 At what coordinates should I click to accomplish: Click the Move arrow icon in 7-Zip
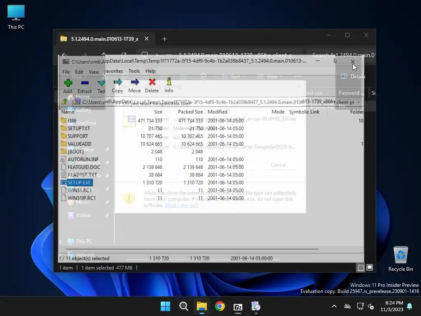click(x=134, y=82)
